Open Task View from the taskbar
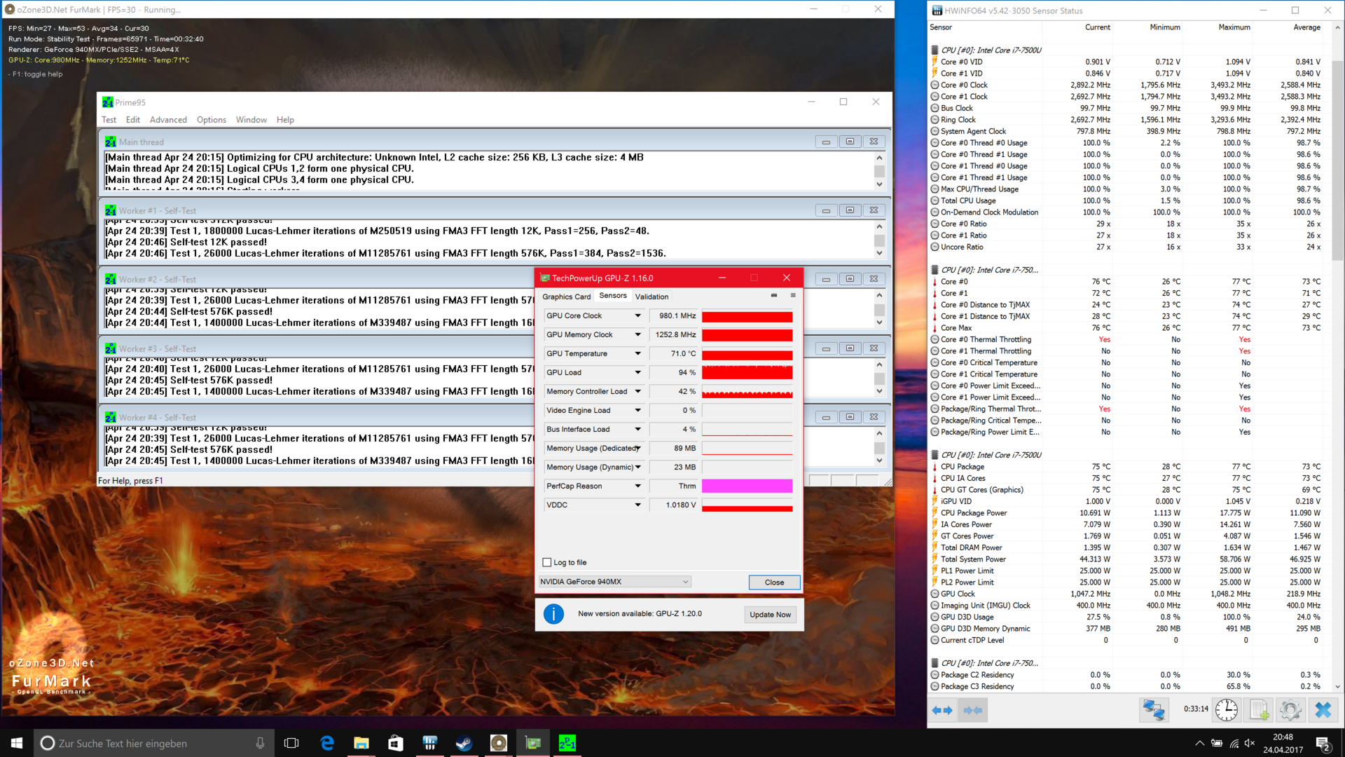The image size is (1345, 757). click(x=291, y=743)
